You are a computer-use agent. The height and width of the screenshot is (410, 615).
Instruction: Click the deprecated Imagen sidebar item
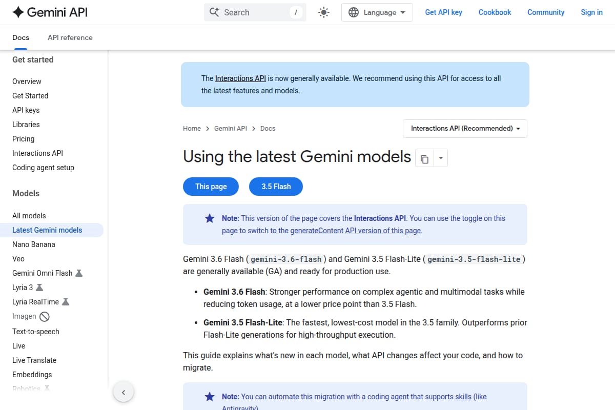[31, 316]
